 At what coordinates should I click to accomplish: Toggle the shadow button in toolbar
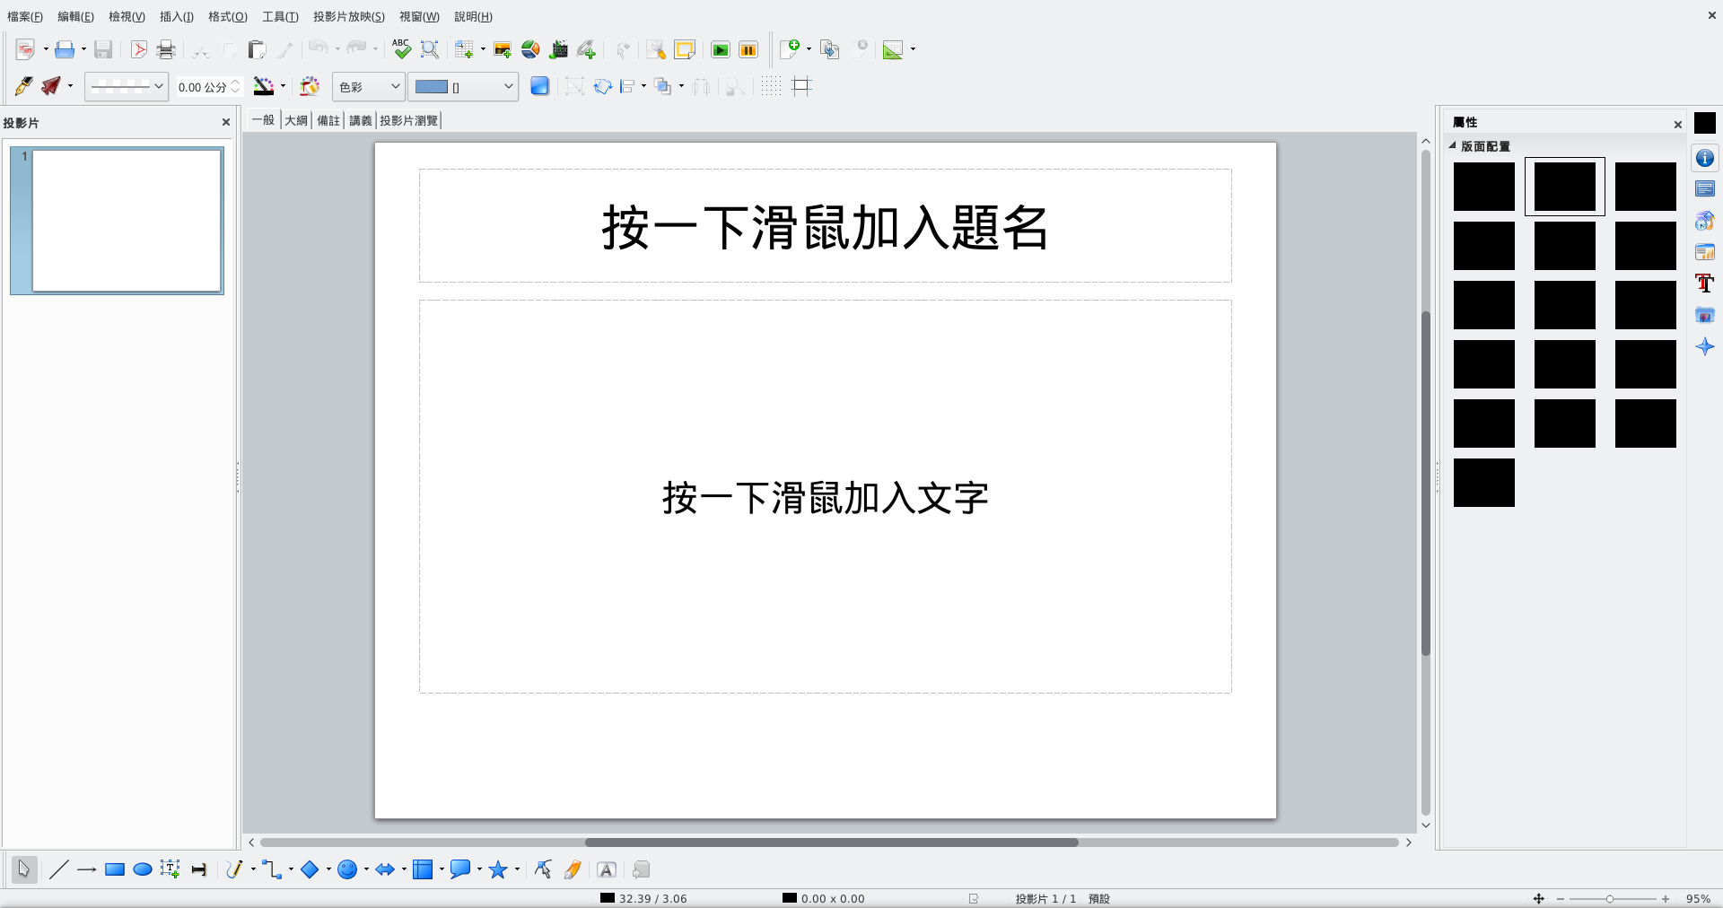point(539,86)
